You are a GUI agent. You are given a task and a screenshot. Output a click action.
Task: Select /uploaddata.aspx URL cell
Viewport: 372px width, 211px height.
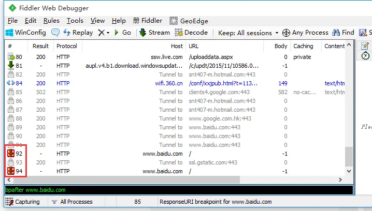(x=211, y=57)
